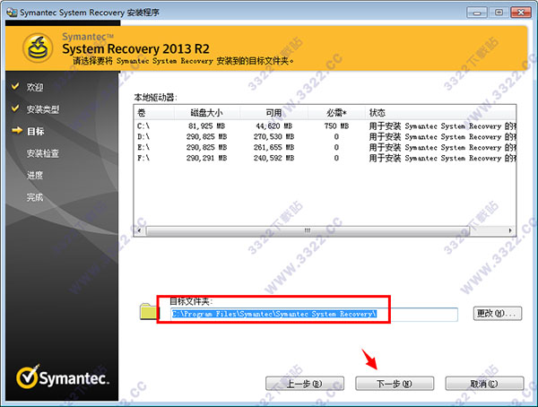Click the horizontal scrollbar thumb of drive list
This screenshot has width=538, height=407.
308,230
